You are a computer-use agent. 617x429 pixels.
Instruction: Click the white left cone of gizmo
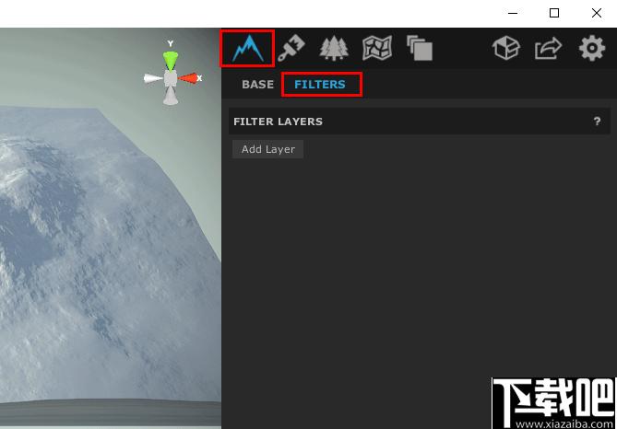point(153,78)
